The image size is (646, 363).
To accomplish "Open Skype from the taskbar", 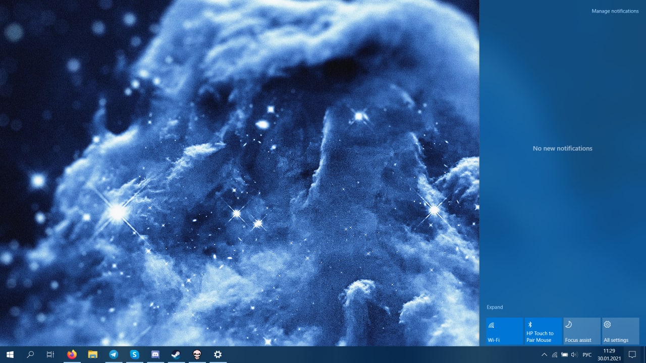I will pyautogui.click(x=134, y=354).
